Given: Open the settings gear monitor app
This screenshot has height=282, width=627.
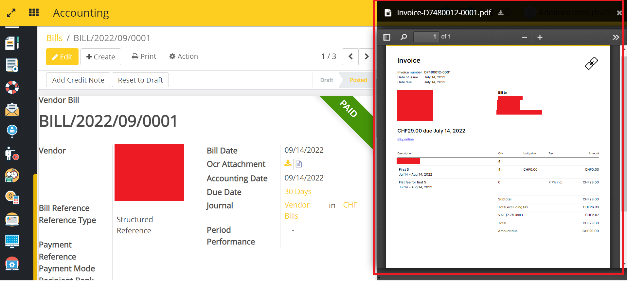Looking at the screenshot, I should click(12, 264).
